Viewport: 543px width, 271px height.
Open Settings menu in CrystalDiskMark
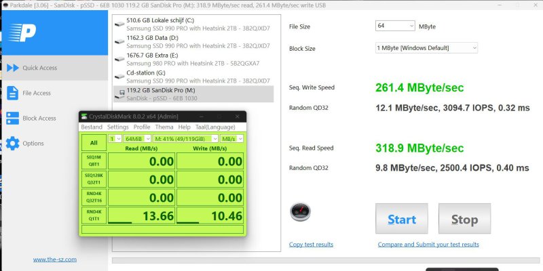pos(118,127)
